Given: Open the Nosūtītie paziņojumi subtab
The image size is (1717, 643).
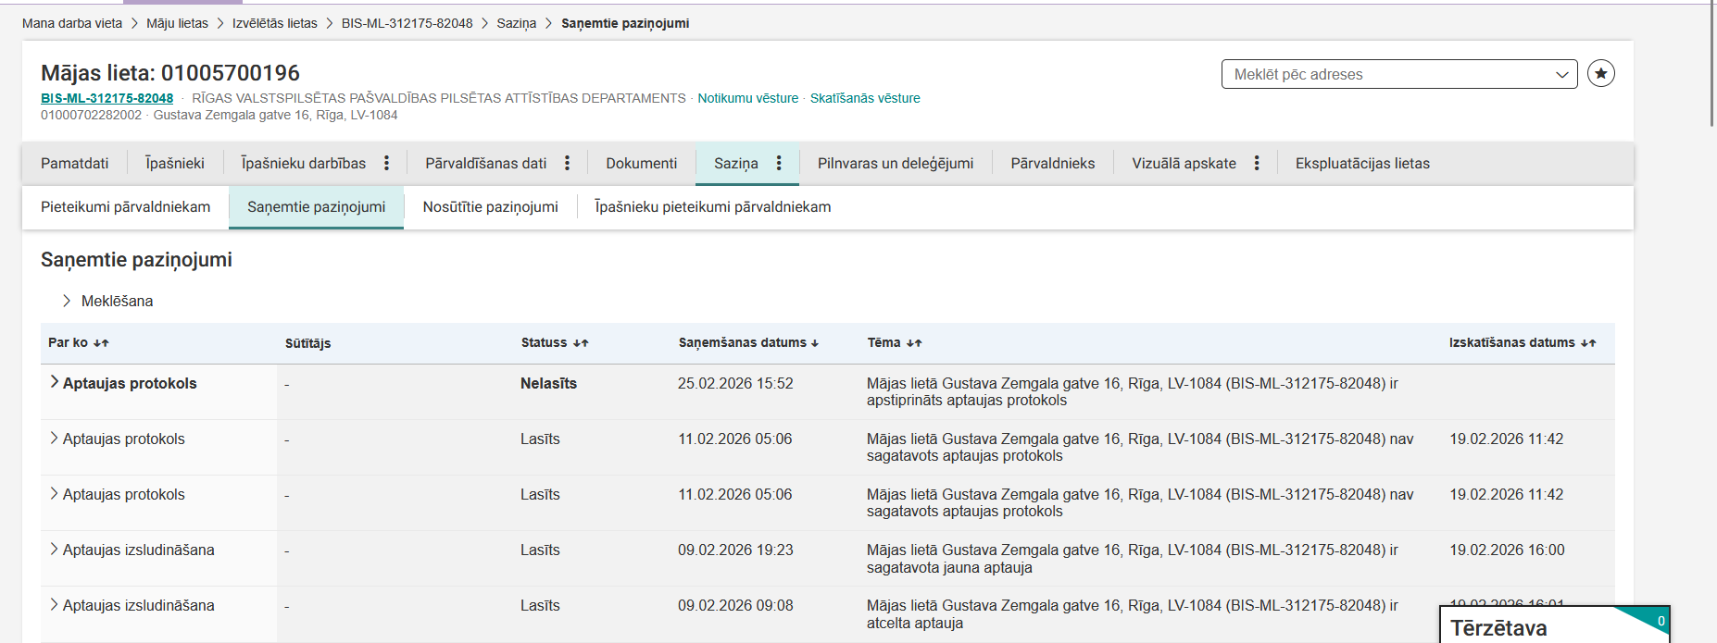Looking at the screenshot, I should click(x=490, y=207).
